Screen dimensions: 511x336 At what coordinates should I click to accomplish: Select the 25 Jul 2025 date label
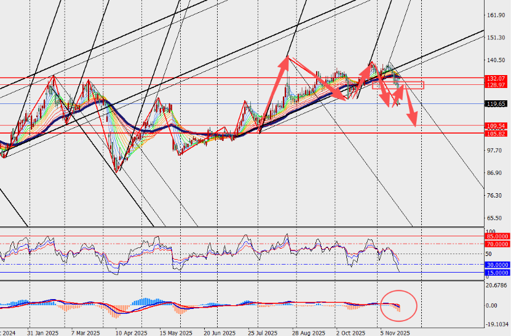[x=263, y=332]
